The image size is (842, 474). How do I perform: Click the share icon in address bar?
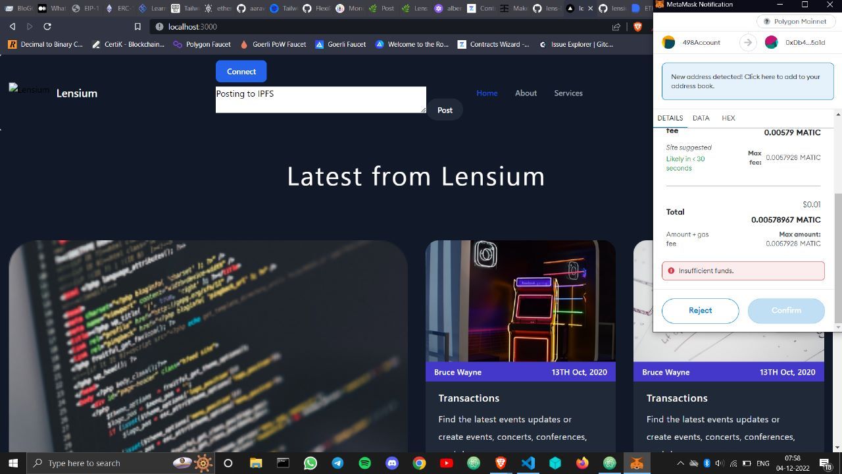pos(616,26)
